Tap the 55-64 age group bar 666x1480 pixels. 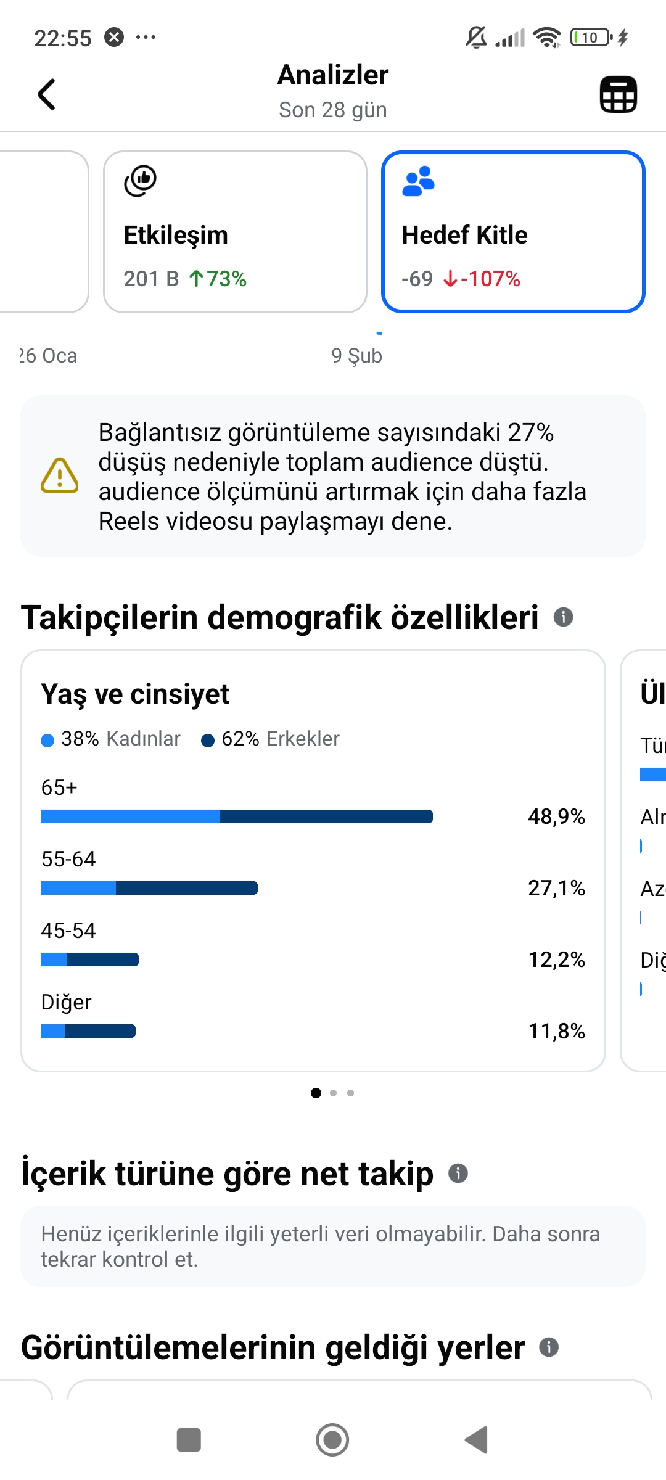149,888
